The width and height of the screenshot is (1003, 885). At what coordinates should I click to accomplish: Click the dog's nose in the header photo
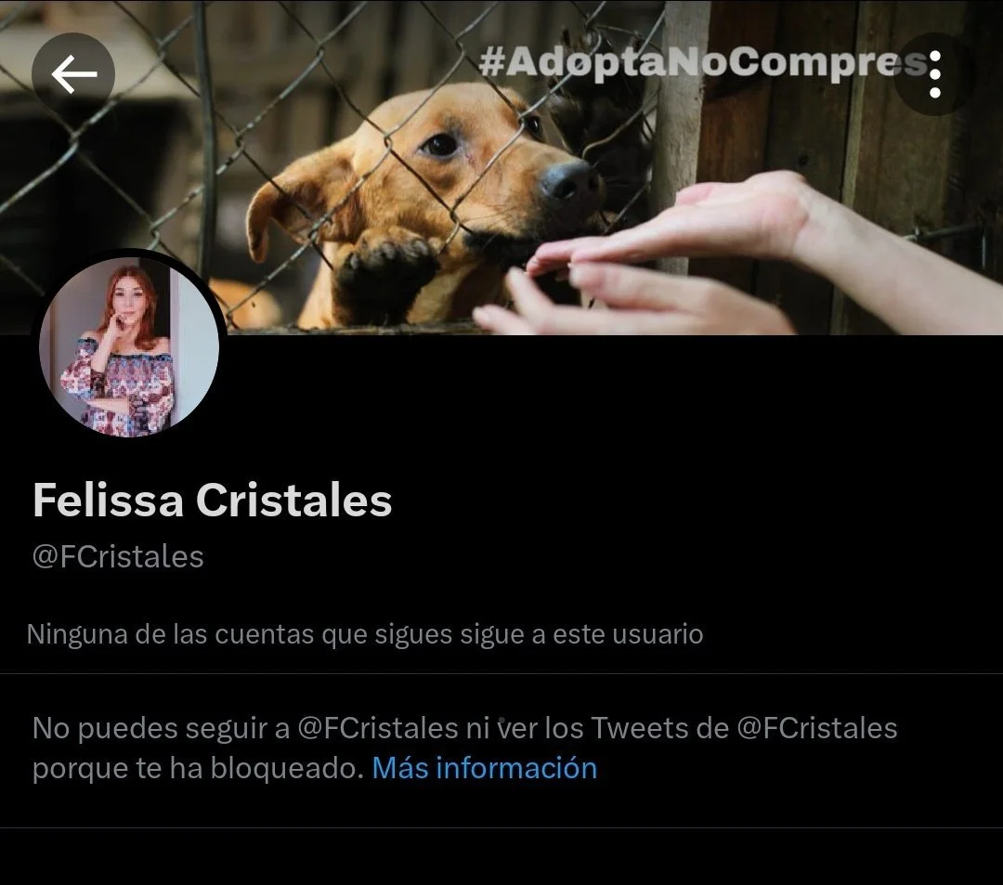click(568, 180)
